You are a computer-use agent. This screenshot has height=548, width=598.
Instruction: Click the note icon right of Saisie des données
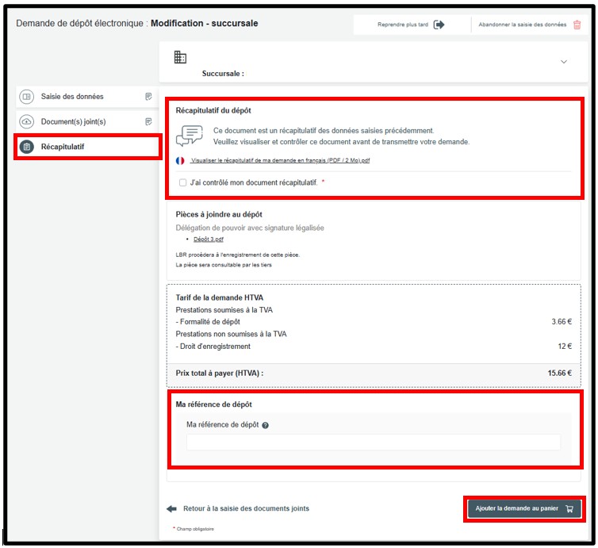(148, 97)
